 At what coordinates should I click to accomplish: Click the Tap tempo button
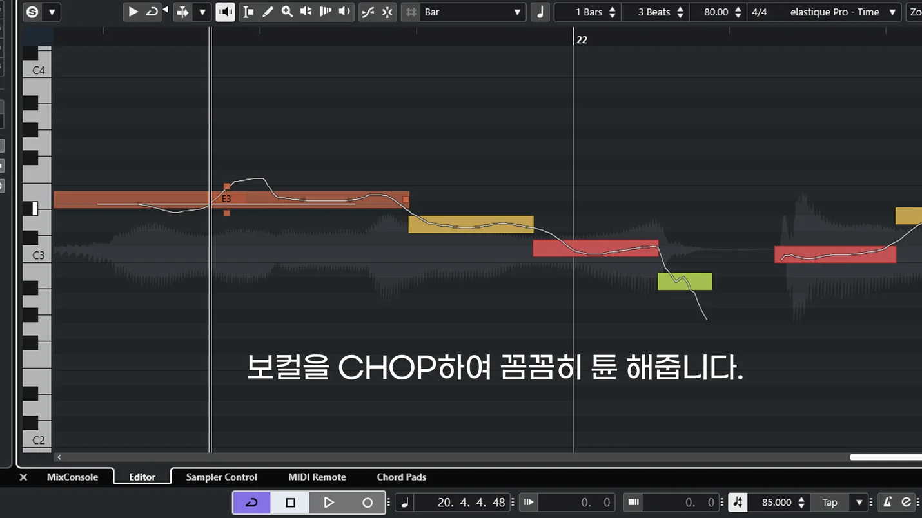(x=830, y=503)
